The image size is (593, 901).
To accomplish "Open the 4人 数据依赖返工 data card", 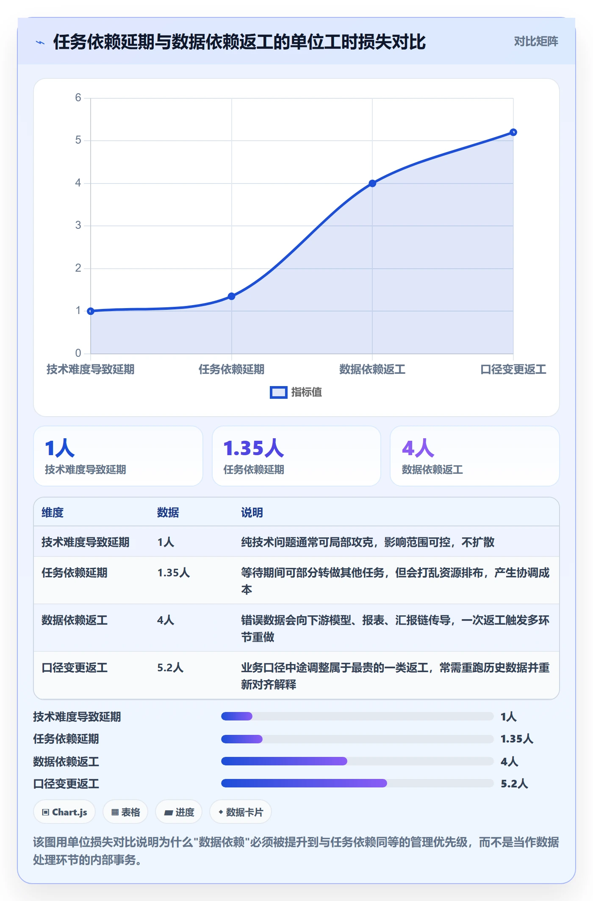I will pyautogui.click(x=475, y=456).
